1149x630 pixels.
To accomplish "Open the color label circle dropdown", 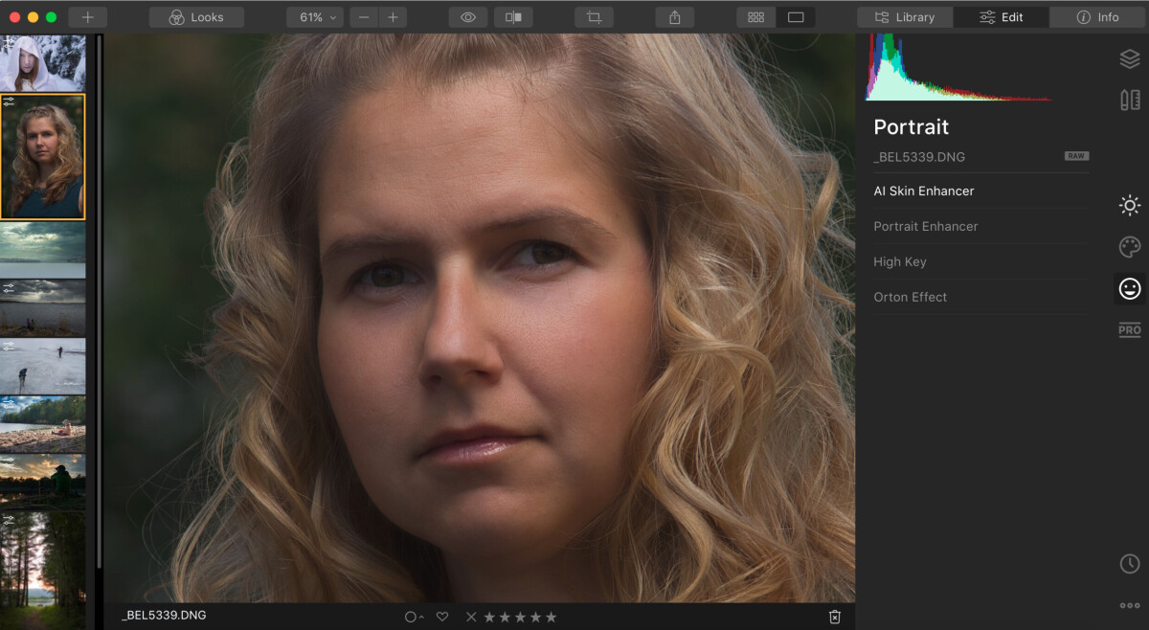I will [414, 617].
